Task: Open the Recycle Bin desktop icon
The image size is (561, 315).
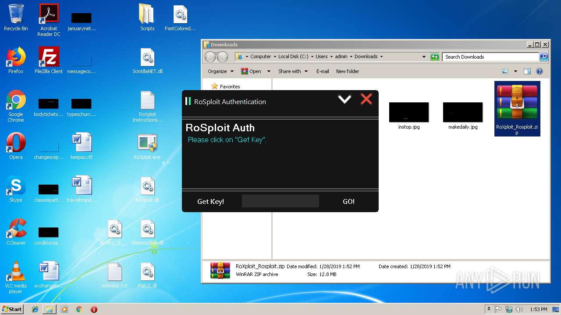Action: pos(16,17)
